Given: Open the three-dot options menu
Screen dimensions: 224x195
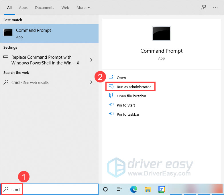Looking at the screenshot, I should pyautogui.click(x=216, y=8).
